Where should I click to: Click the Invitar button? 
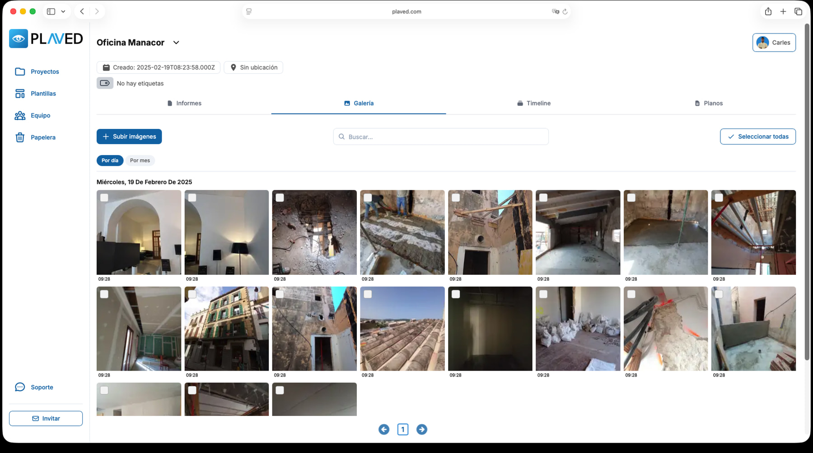tap(46, 419)
